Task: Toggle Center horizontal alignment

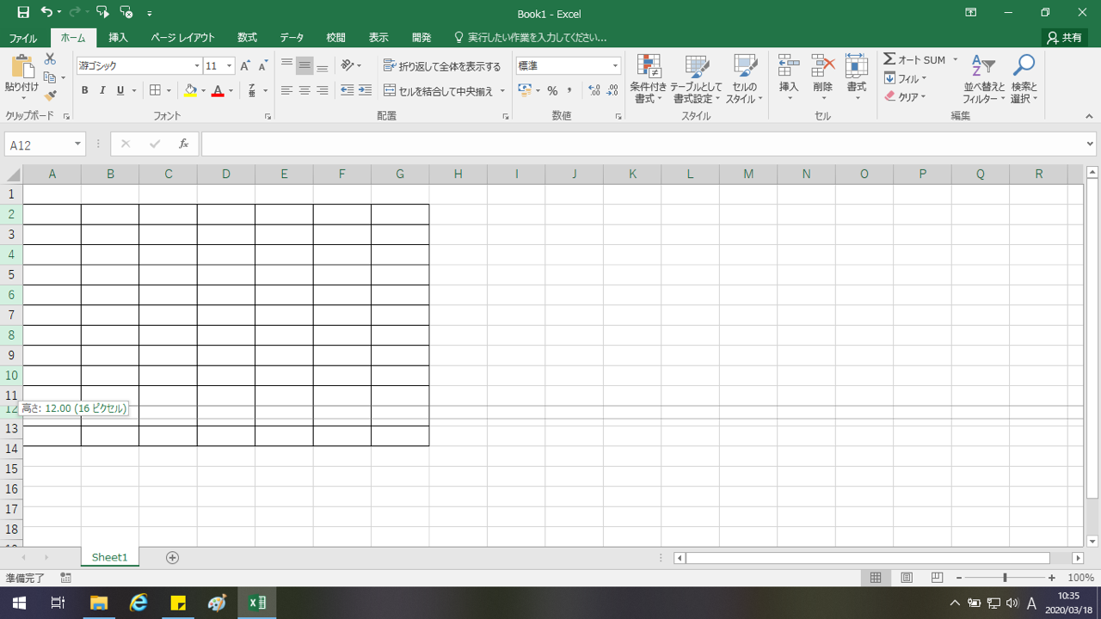Action: [304, 90]
